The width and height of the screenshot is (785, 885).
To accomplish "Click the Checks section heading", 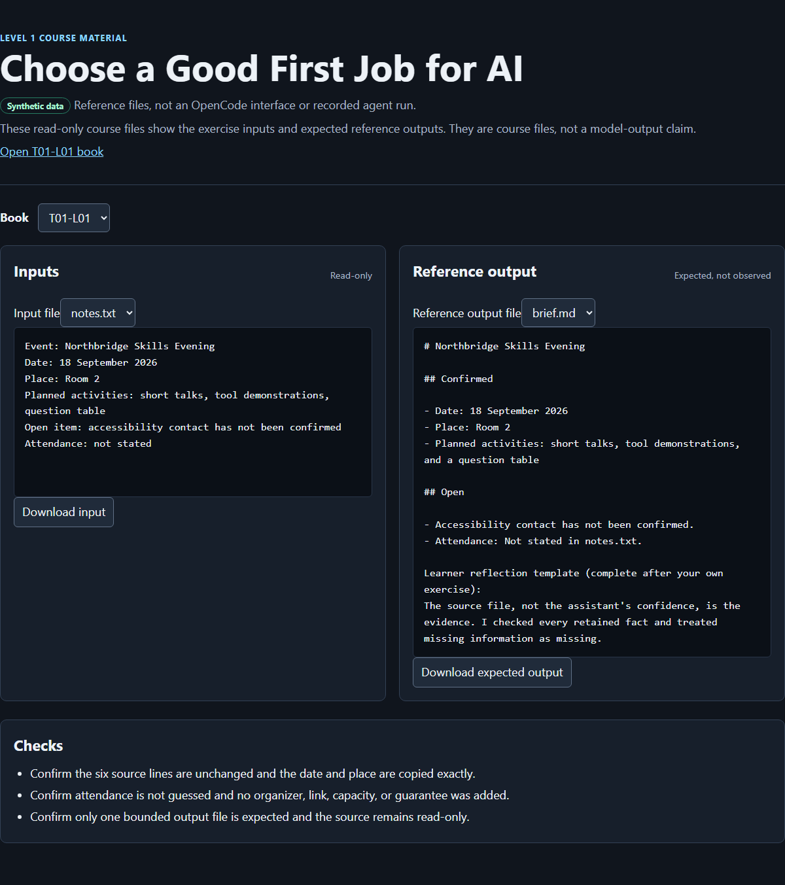I will (39, 746).
